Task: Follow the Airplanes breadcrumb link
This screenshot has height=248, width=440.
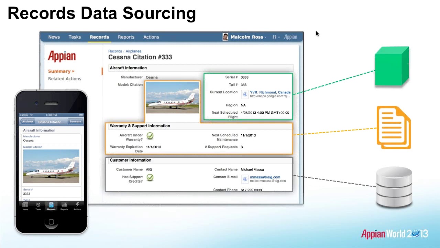Action: (133, 51)
